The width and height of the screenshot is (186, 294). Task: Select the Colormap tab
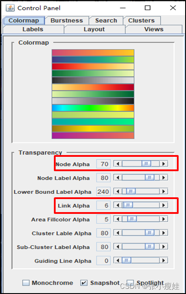coord(24,20)
